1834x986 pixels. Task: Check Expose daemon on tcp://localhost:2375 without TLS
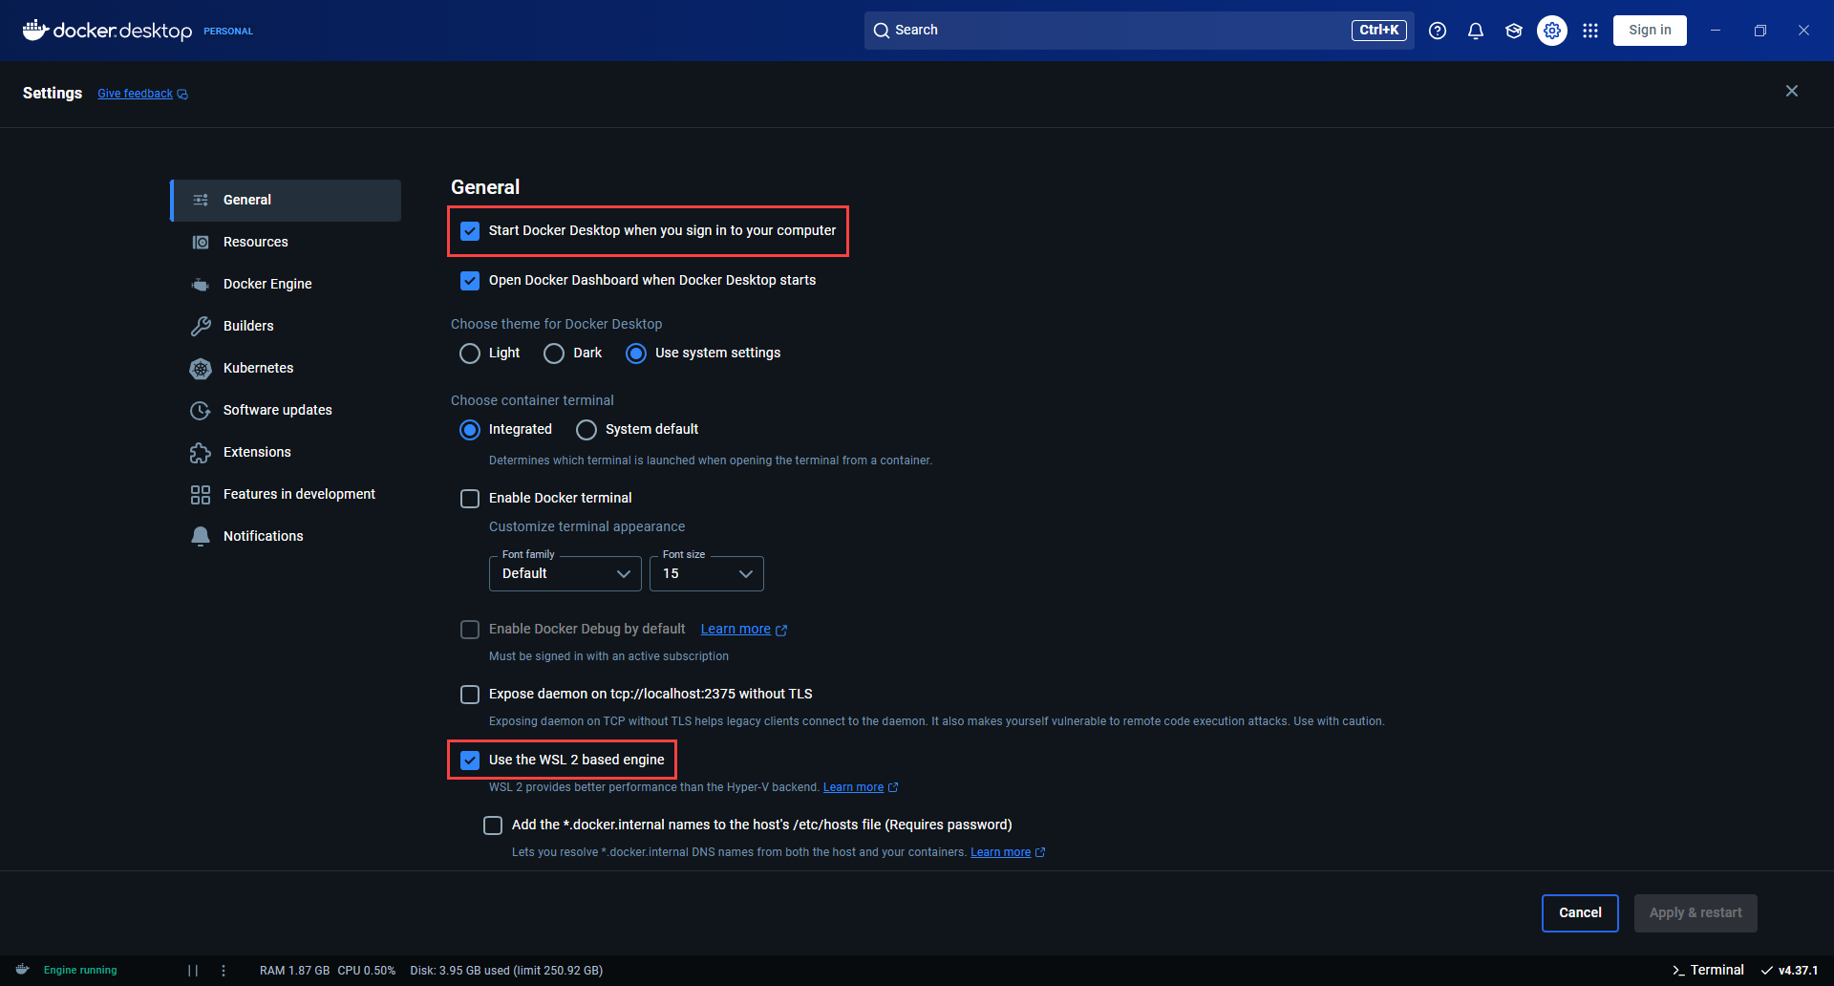click(x=470, y=695)
